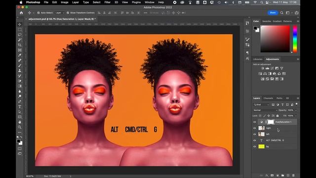Add a Brightness/Contrast adjustment
The width and height of the screenshot is (316, 178).
pyautogui.click(x=262, y=68)
